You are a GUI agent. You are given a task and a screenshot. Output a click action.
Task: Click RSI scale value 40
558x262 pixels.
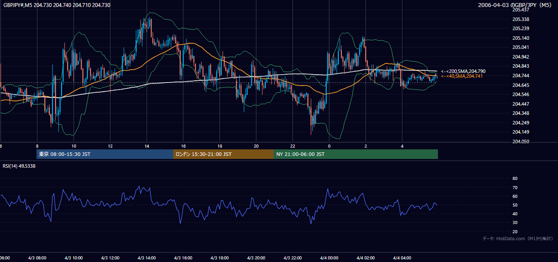tap(515, 214)
